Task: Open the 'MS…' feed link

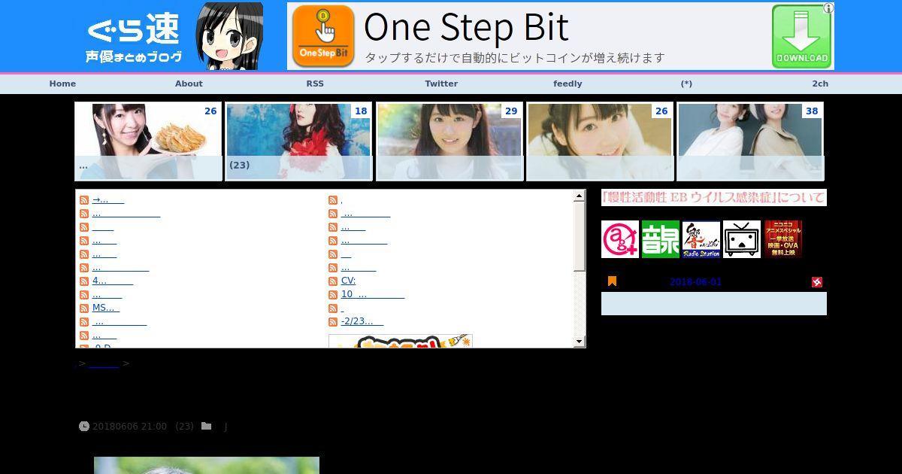Action: coord(106,308)
